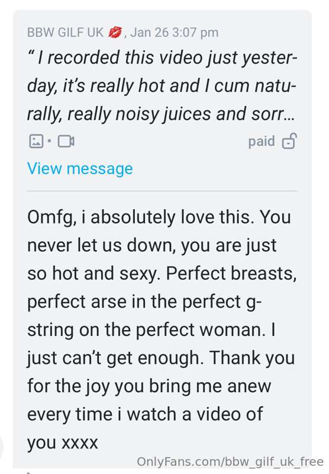
Task: Click the Thank you sentence in the reply
Action: 252,358
